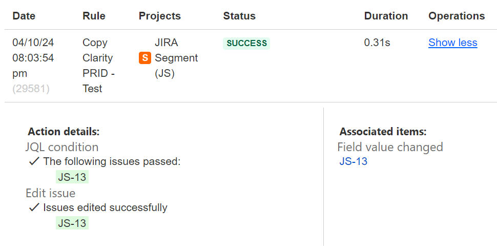
Task: Click the SUCCESS status badge
Action: (246, 43)
